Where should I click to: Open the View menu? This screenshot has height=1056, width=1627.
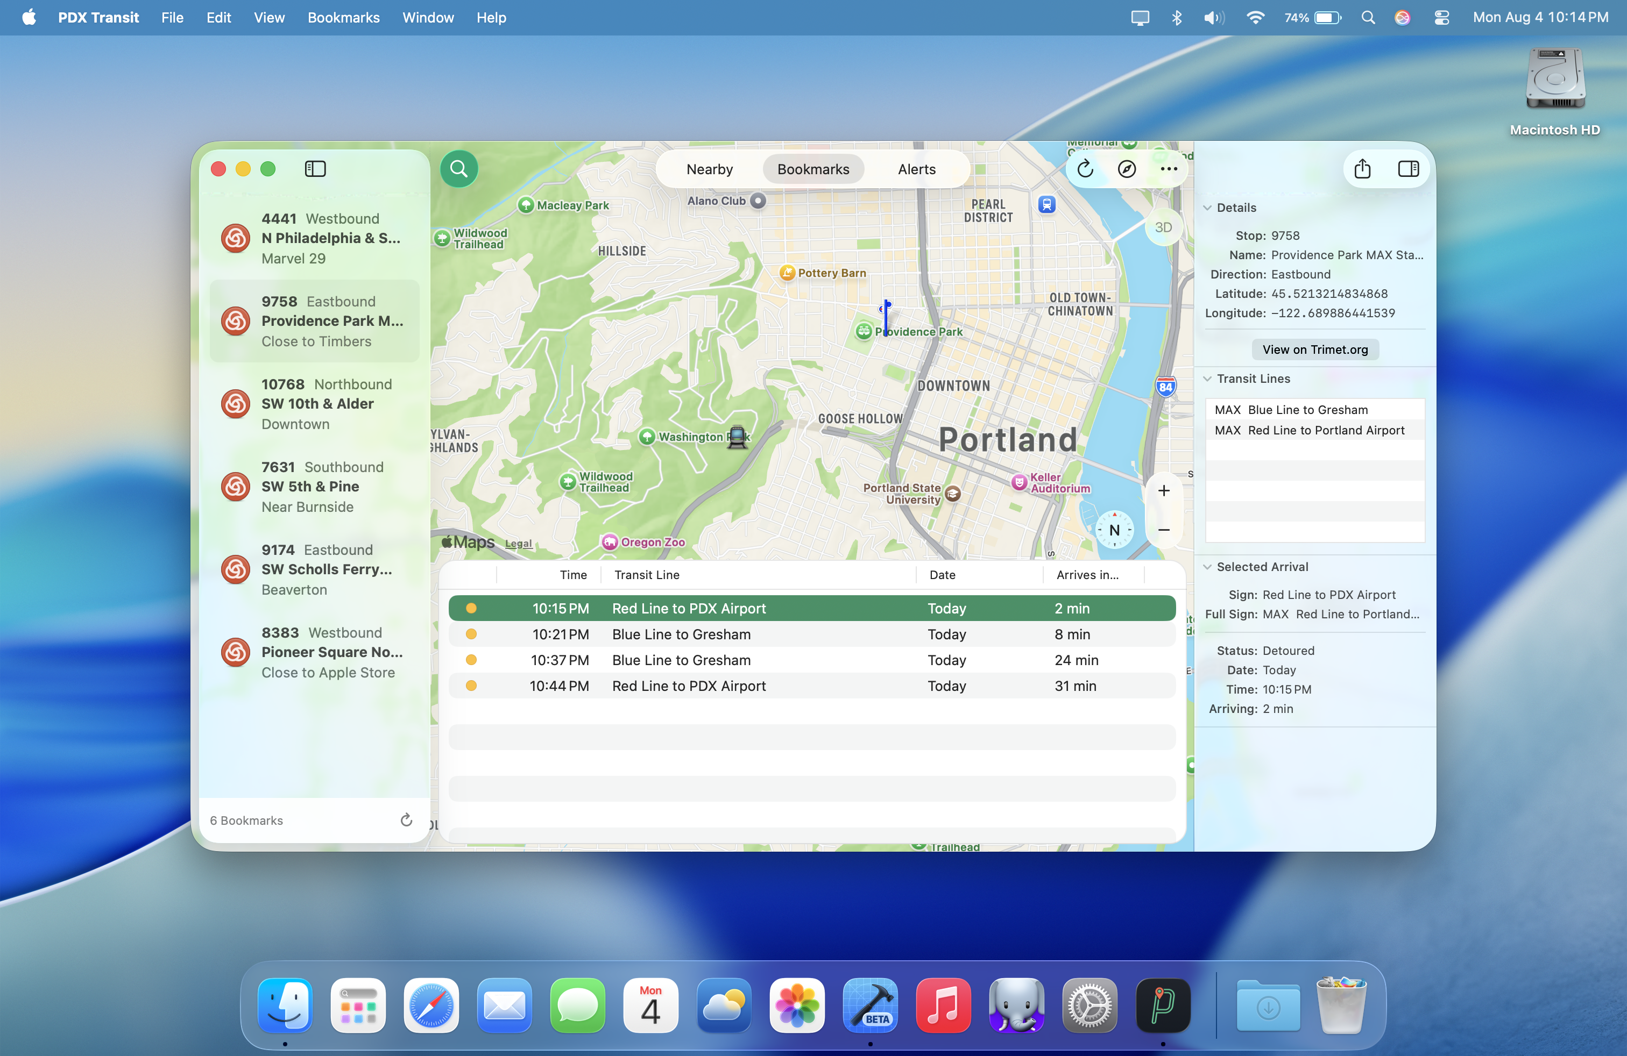tap(268, 18)
